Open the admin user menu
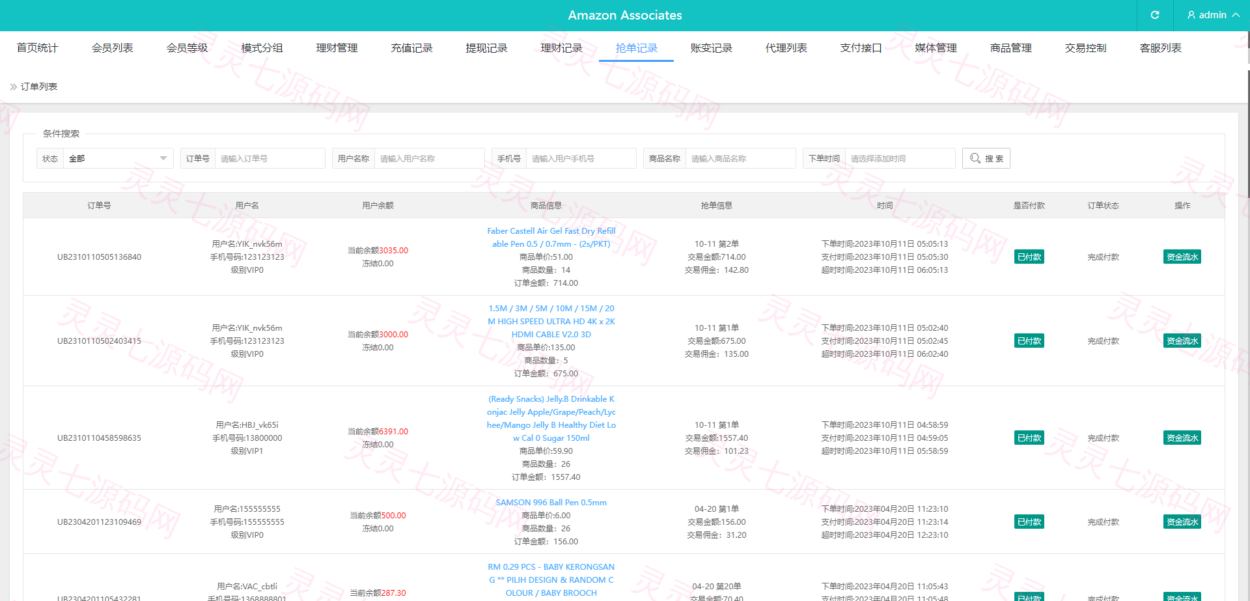This screenshot has width=1250, height=601. (x=1212, y=15)
